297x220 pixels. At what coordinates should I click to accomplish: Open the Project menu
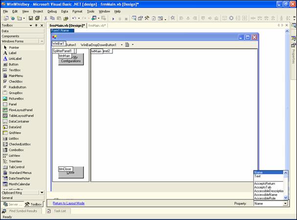[38, 11]
